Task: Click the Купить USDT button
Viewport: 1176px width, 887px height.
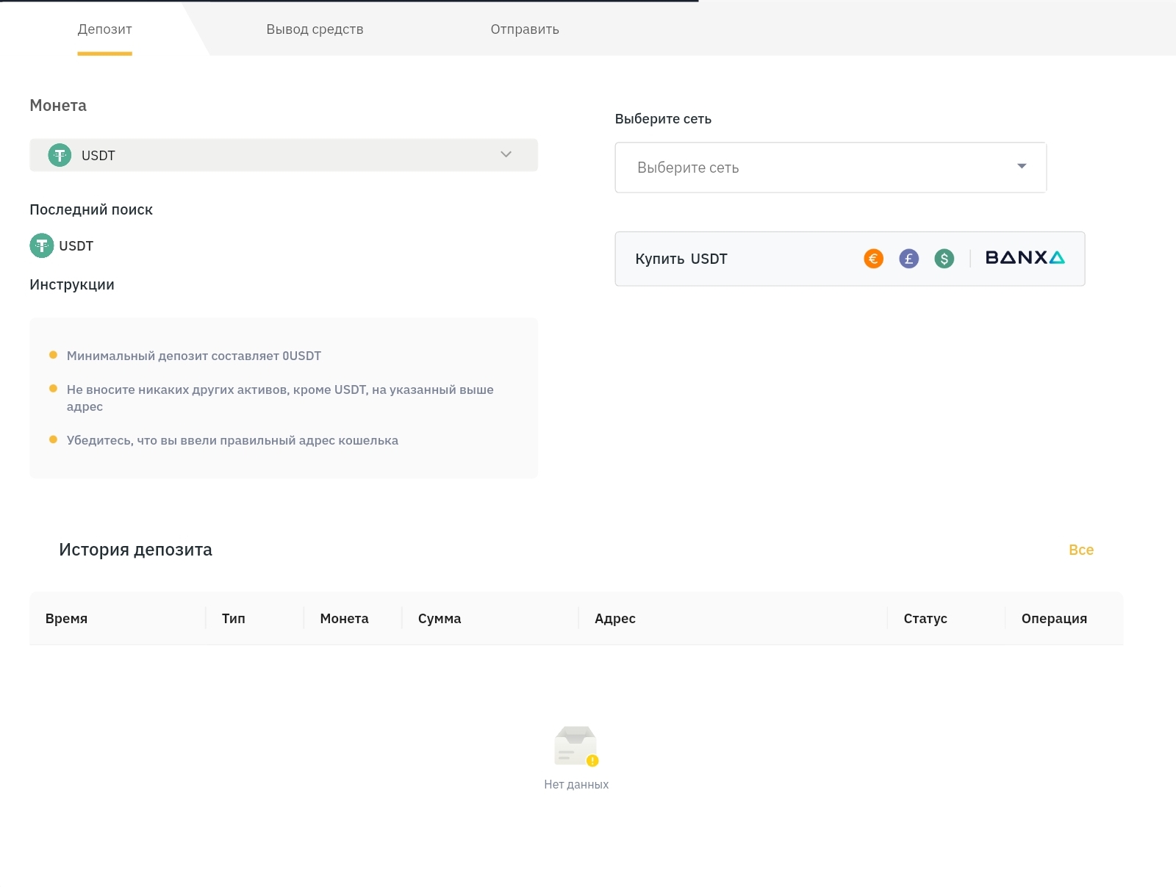Action: [850, 259]
